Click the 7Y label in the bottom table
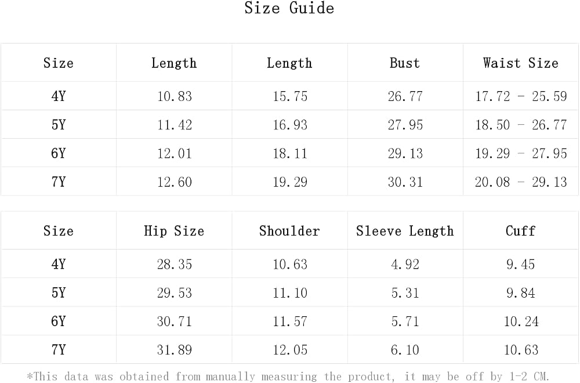This screenshot has height=383, width=580. click(x=59, y=349)
